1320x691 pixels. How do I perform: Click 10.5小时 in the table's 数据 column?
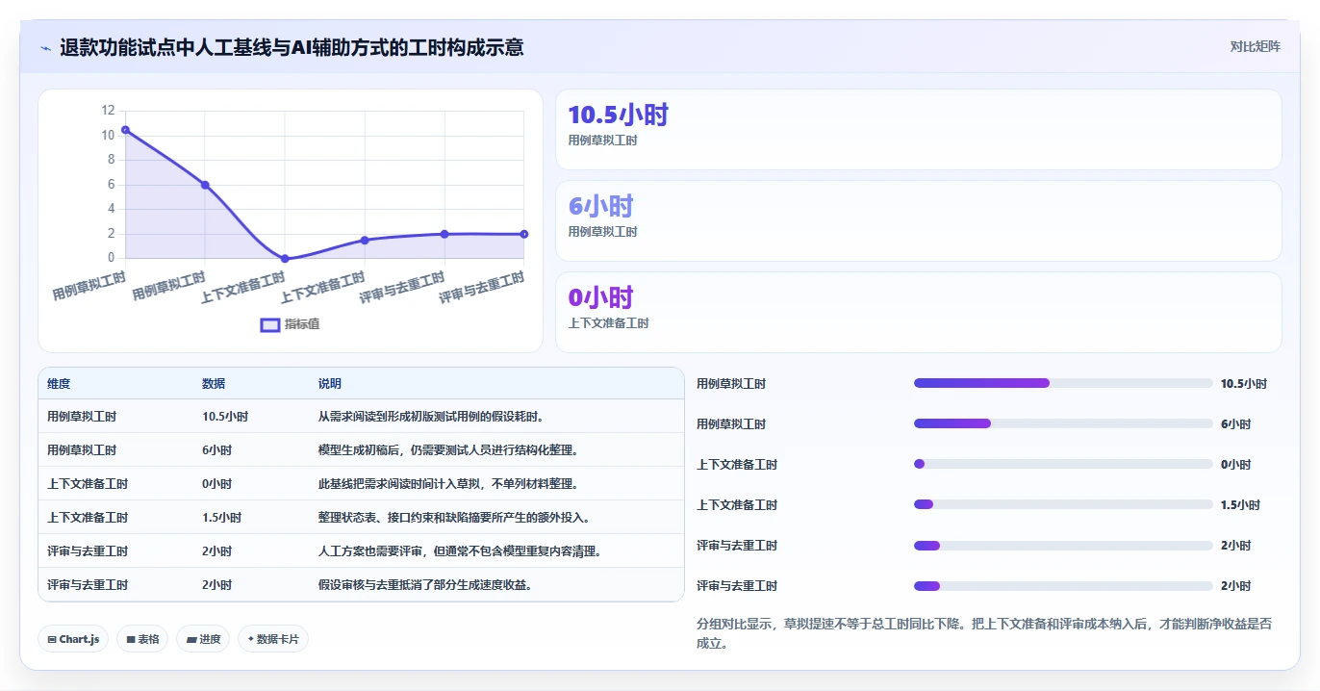click(225, 417)
